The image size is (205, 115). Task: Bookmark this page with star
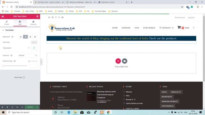pos(182,7)
